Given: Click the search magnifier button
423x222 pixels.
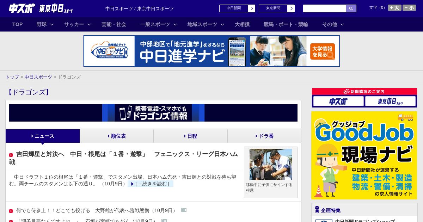Looking at the screenshot, I should (351, 8).
